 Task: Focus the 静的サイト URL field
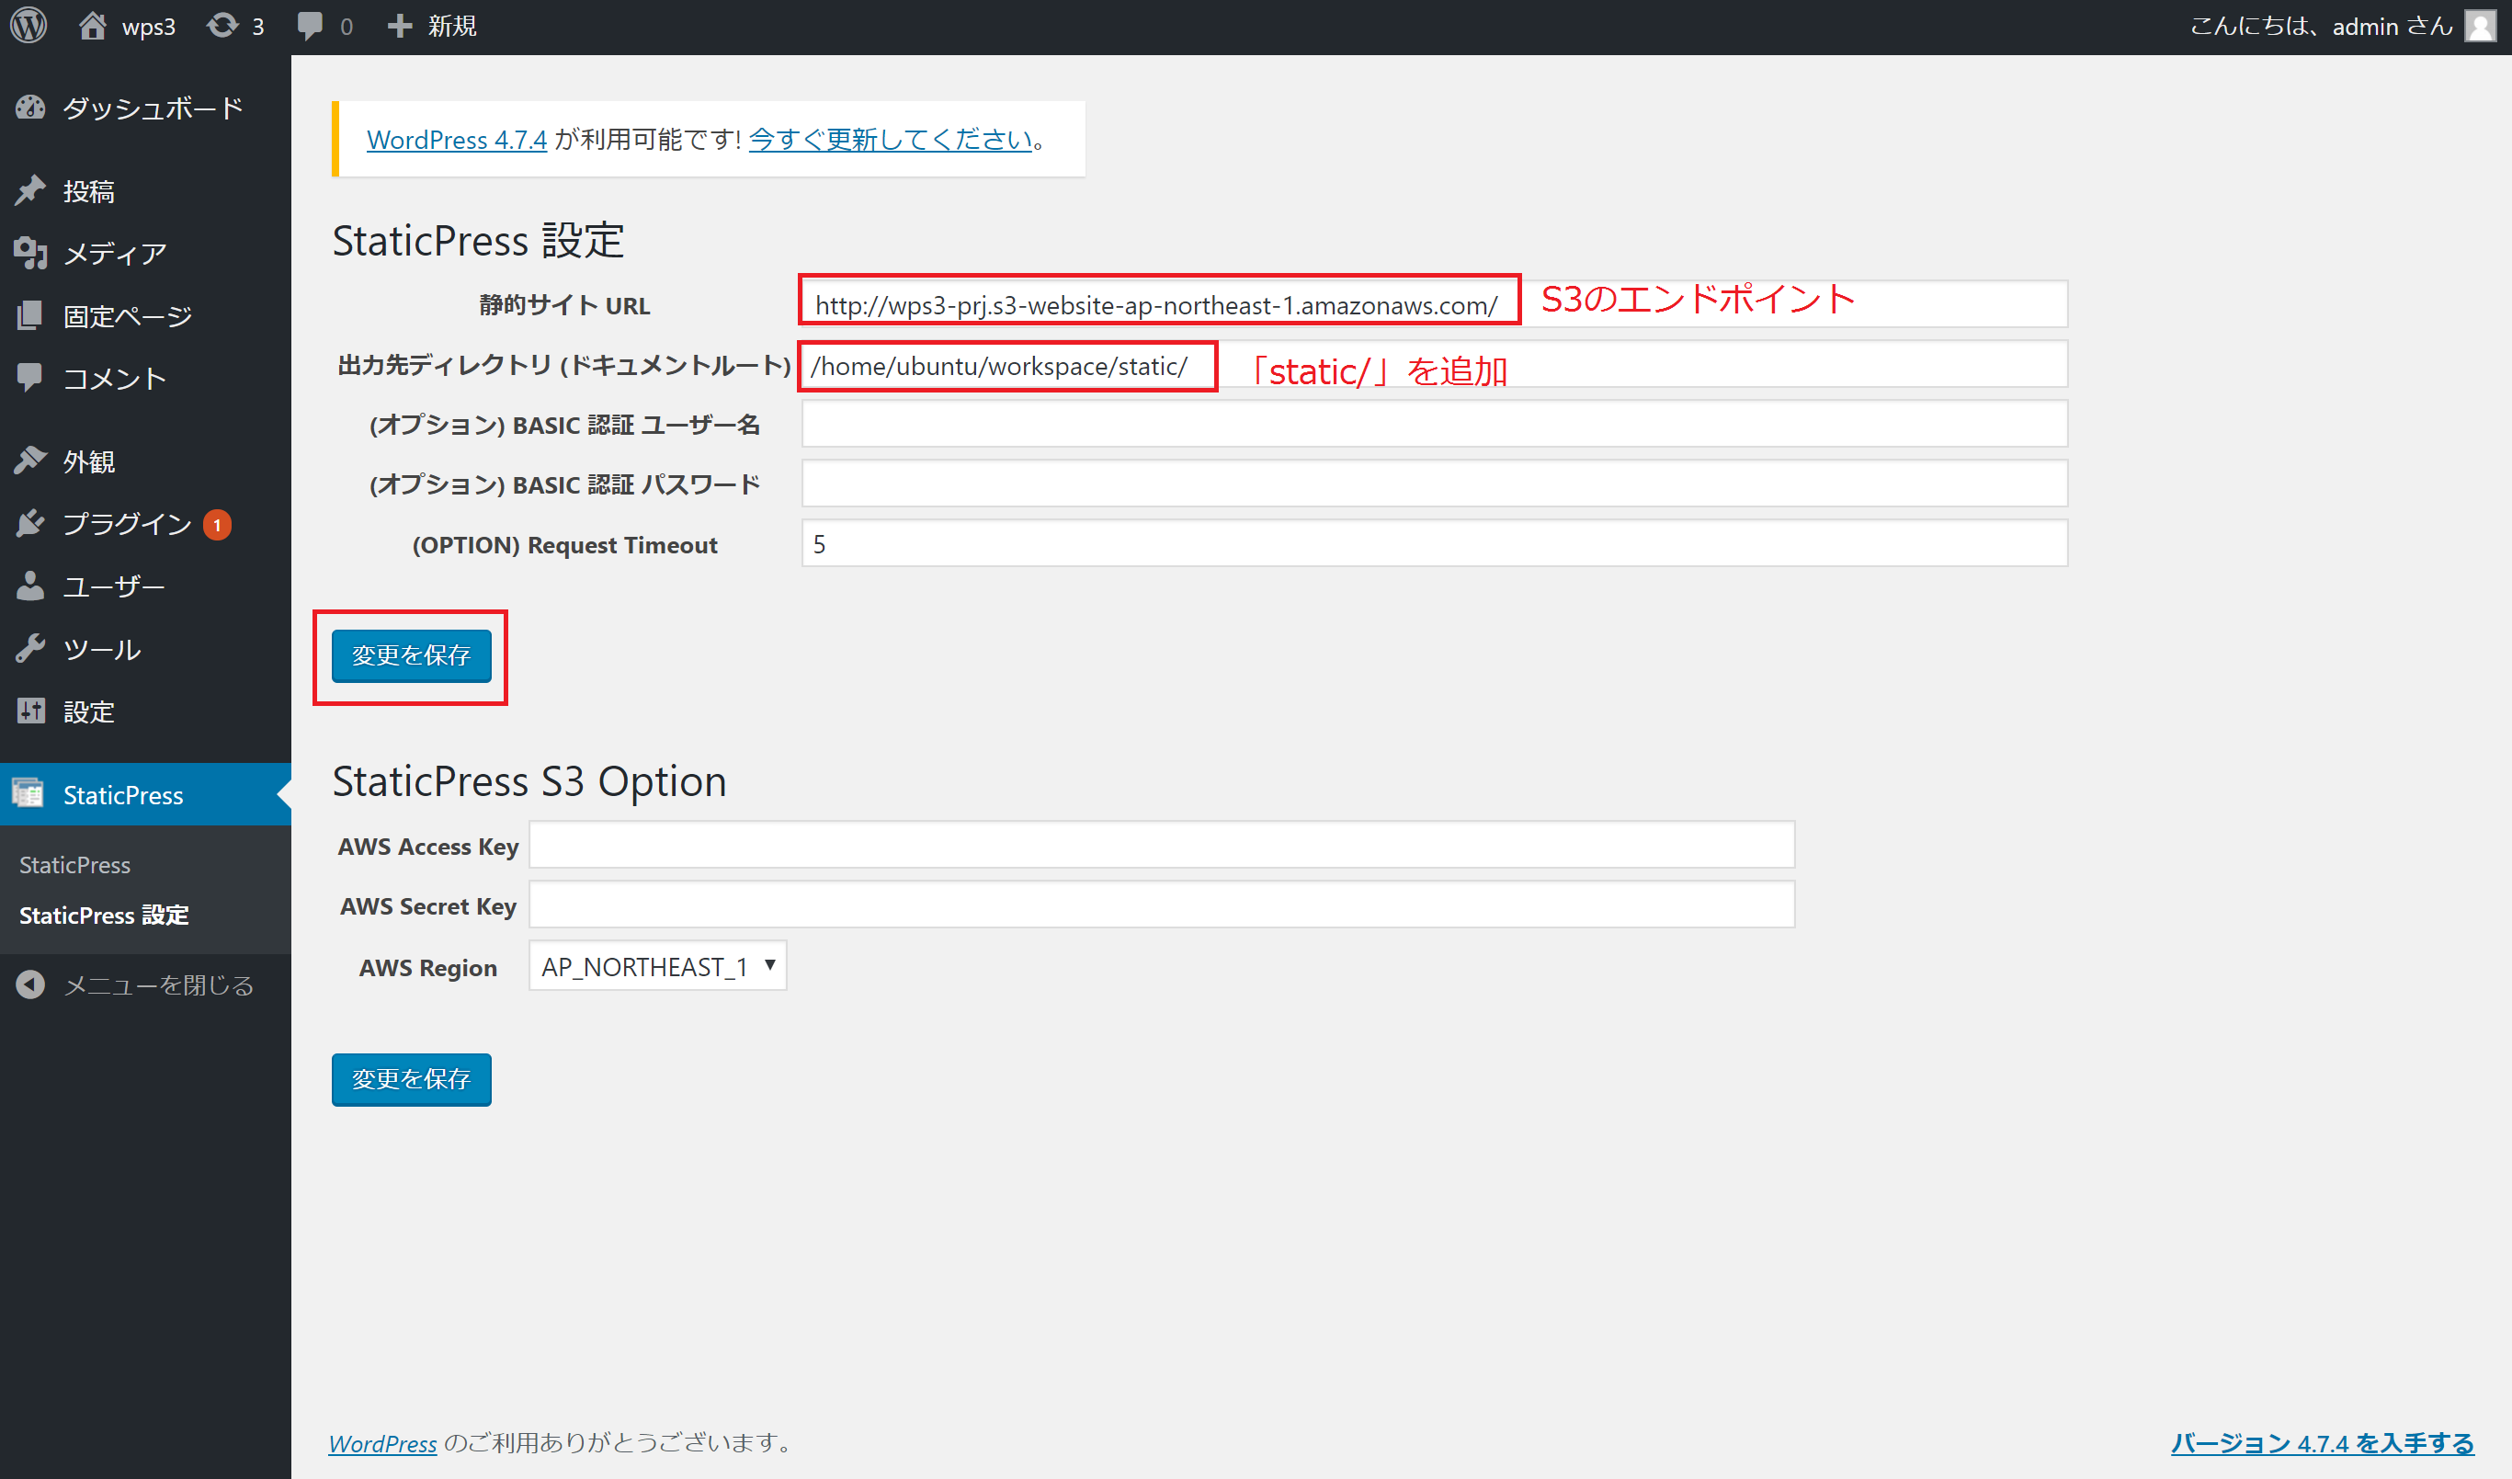1435,304
